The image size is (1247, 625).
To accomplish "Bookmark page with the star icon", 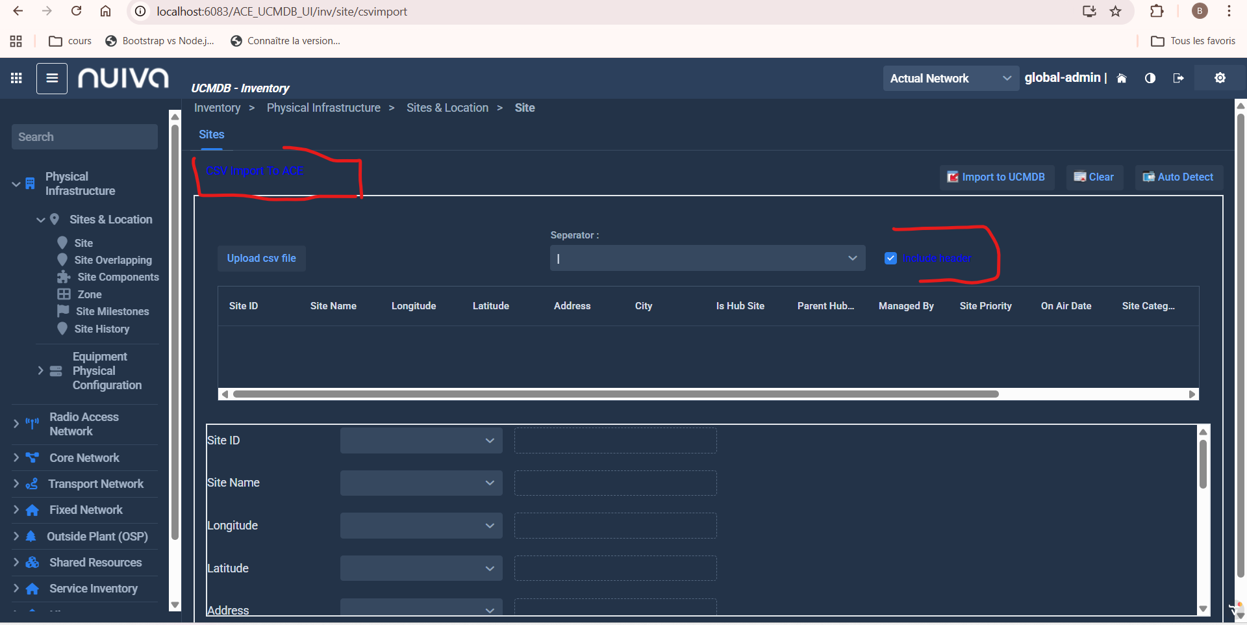I will [1116, 12].
